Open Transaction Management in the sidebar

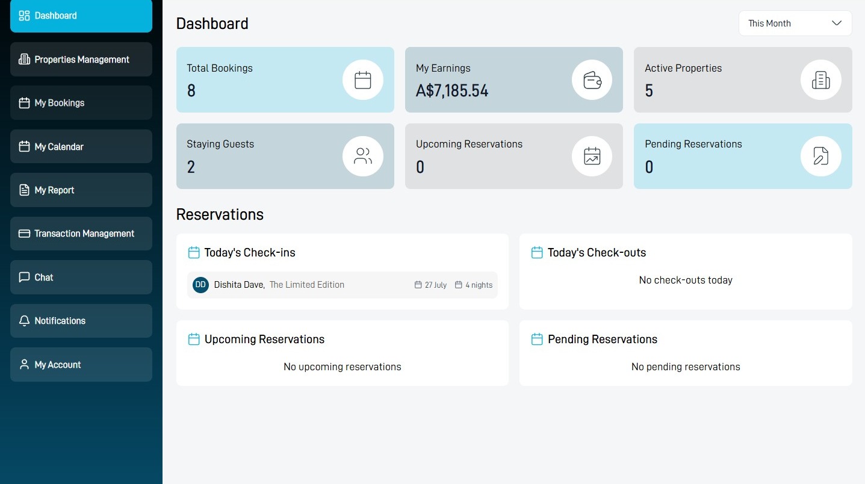click(x=81, y=234)
